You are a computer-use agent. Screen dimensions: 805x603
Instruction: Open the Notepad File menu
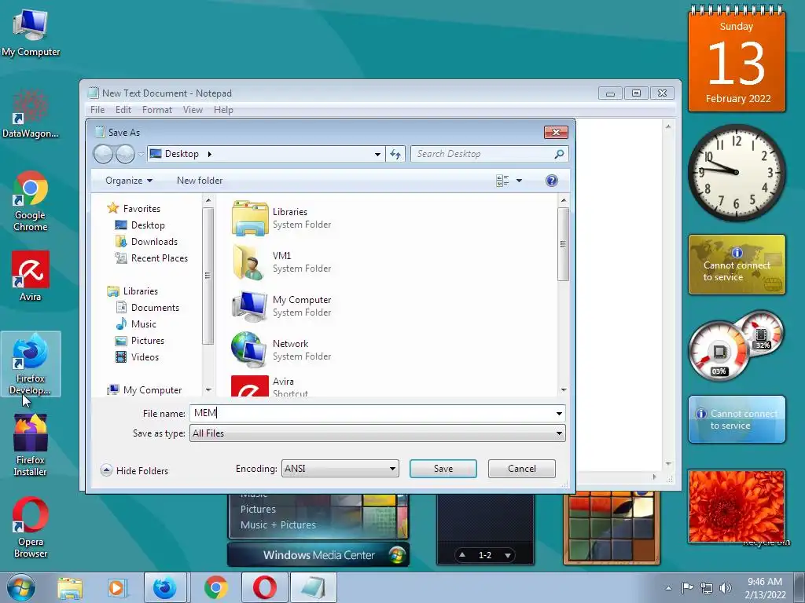pyautogui.click(x=97, y=110)
